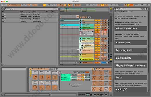Unfold the Stab Synth track

tap(81, 25)
